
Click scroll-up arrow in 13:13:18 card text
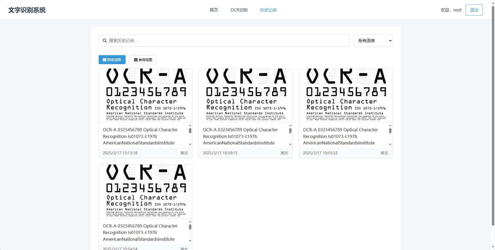pyautogui.click(x=190, y=126)
